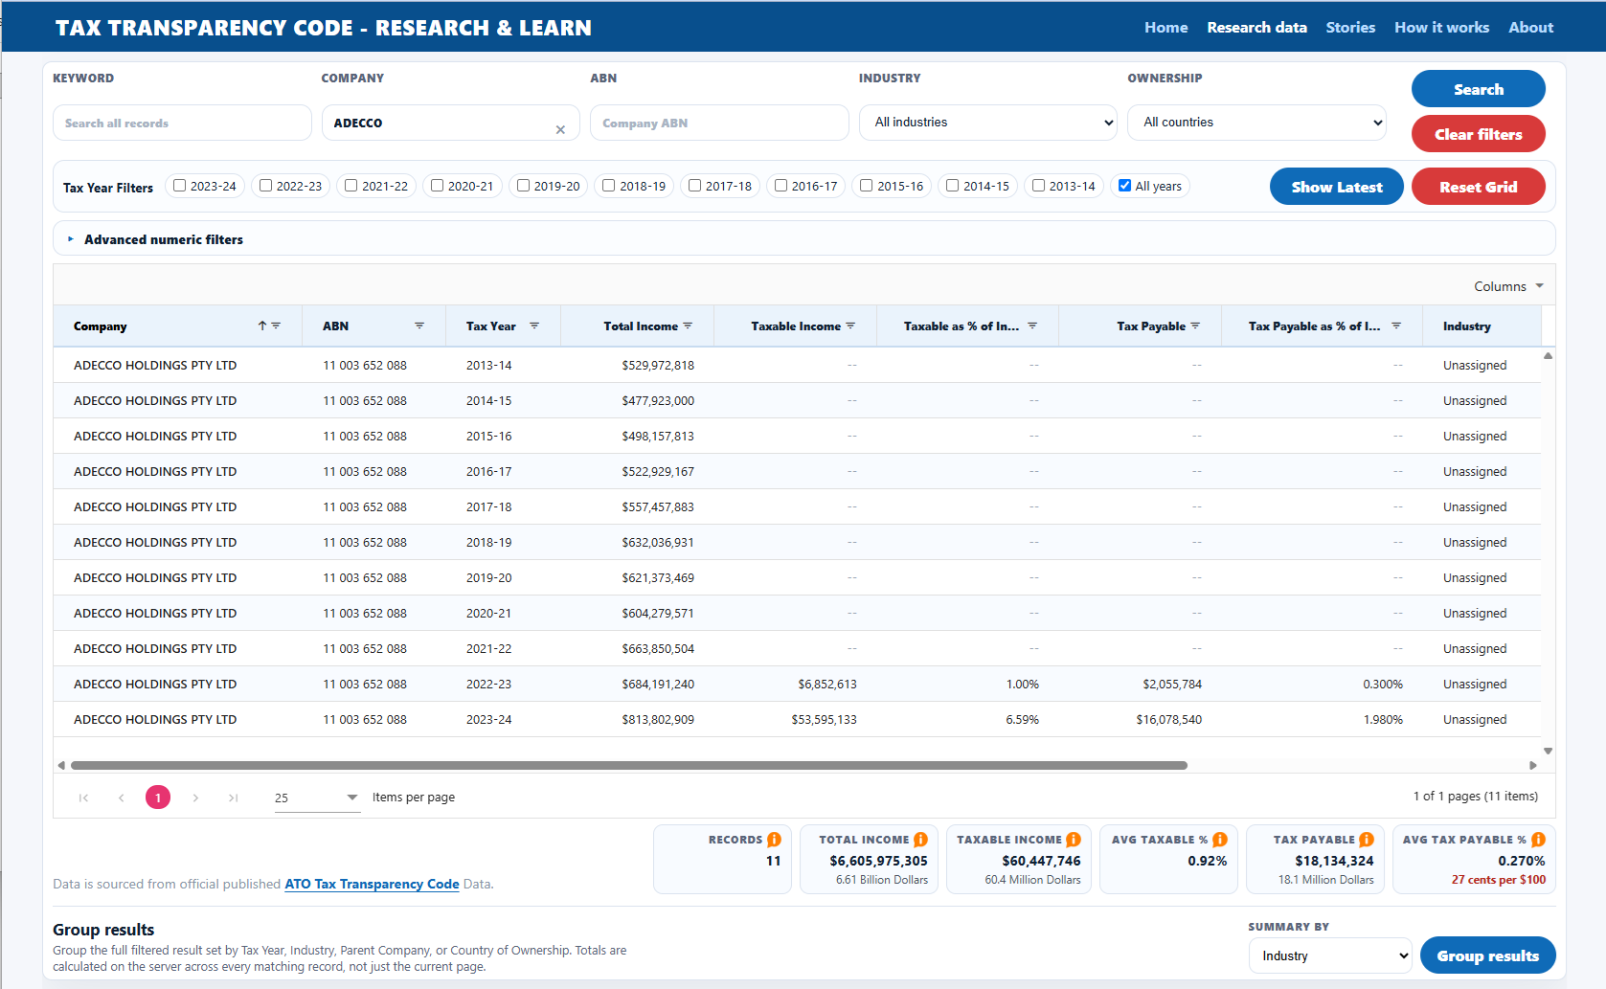
Task: Open ATO Tax Transparency Code link
Action: click(x=372, y=884)
